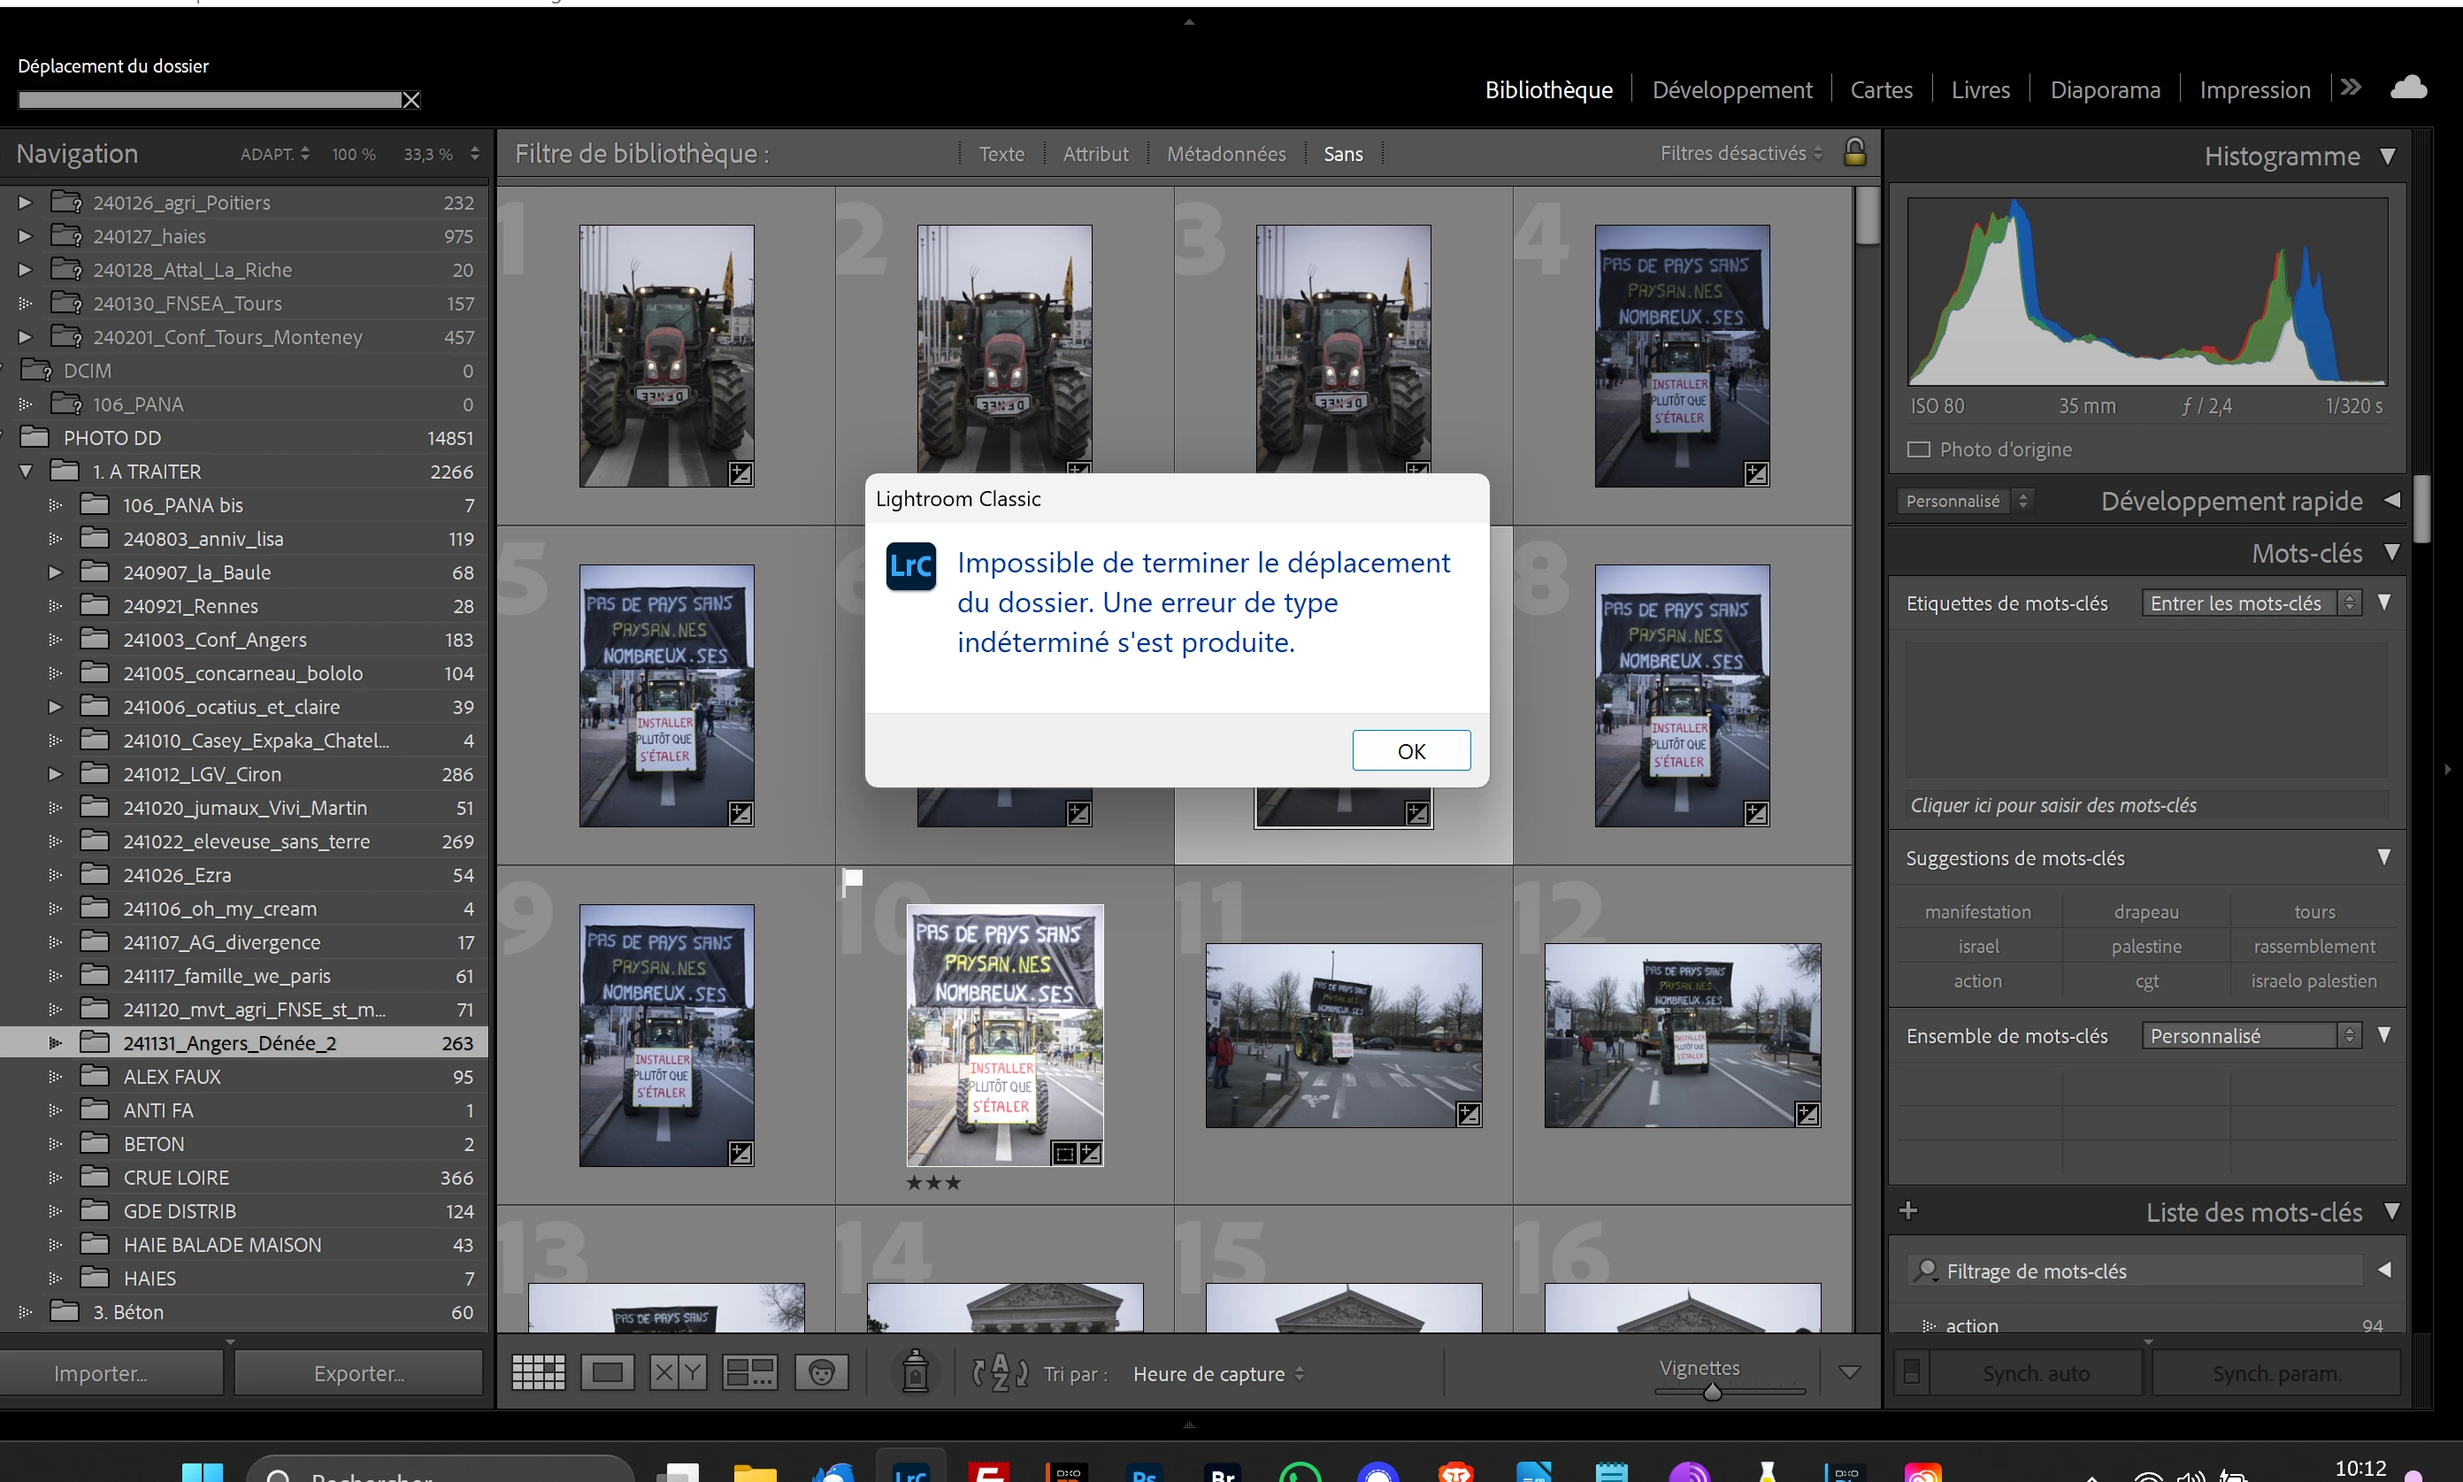2463x1482 pixels.
Task: Open cloud sync status icon
Action: 2407,88
